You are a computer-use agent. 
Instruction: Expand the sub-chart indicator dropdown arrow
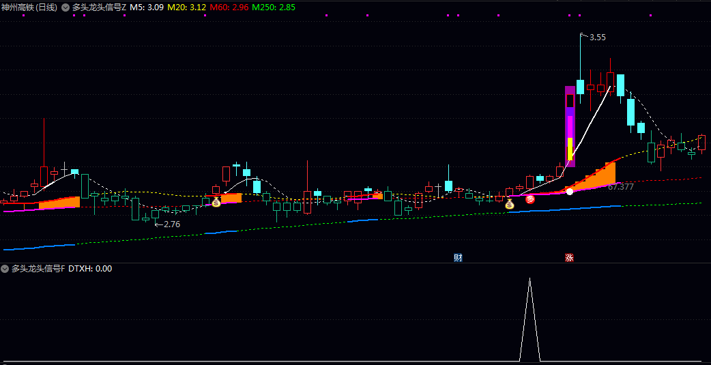pos(5,269)
